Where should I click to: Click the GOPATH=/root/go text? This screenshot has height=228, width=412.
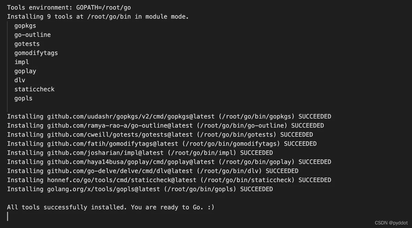(103, 8)
